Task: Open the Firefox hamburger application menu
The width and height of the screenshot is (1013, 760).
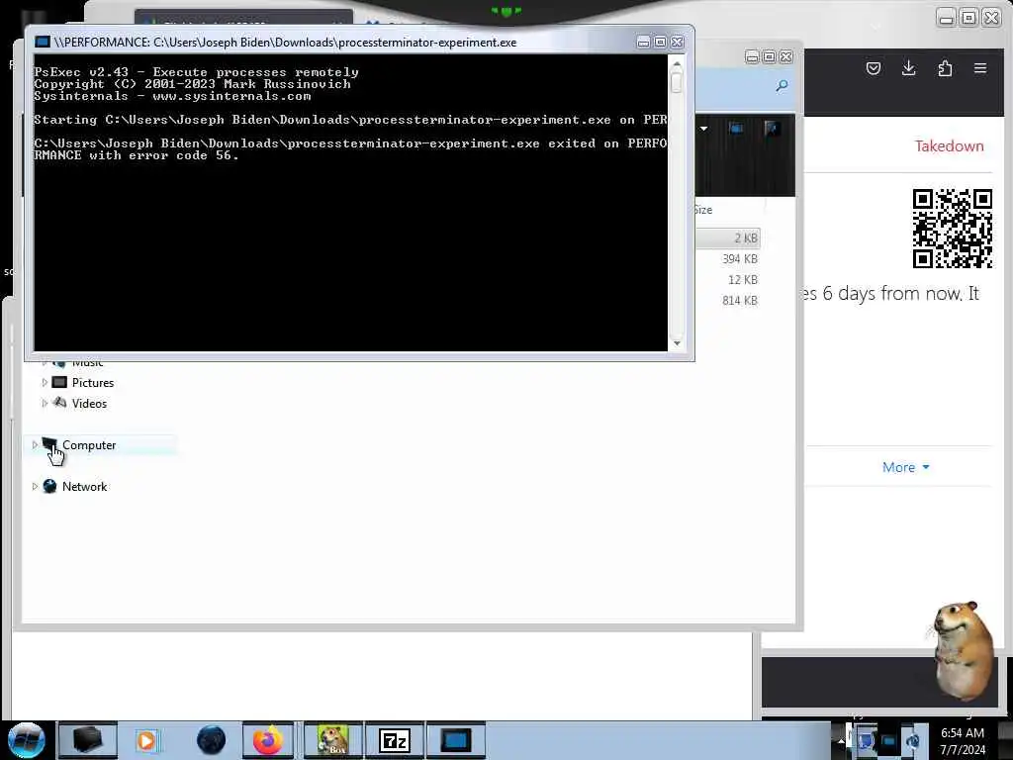Action: coord(980,68)
